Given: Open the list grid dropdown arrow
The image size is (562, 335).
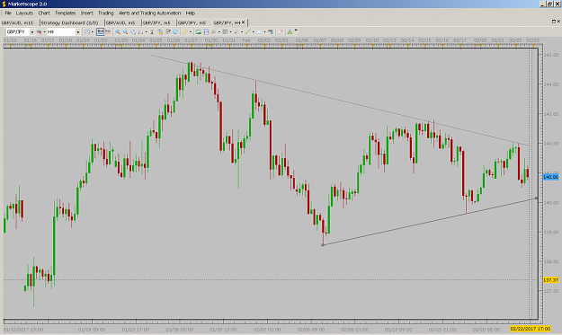Looking at the screenshot, I should (230, 31).
